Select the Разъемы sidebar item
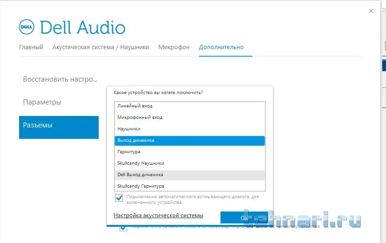This screenshot has height=243, width=386. 59,127
